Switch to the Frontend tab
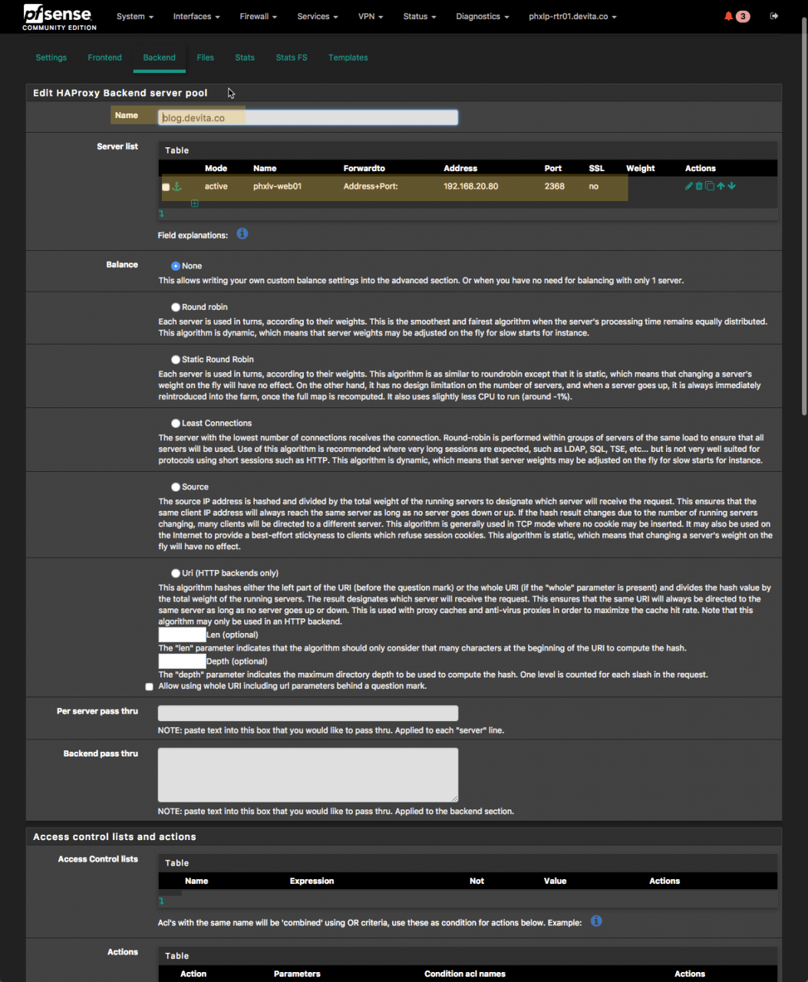 [104, 58]
